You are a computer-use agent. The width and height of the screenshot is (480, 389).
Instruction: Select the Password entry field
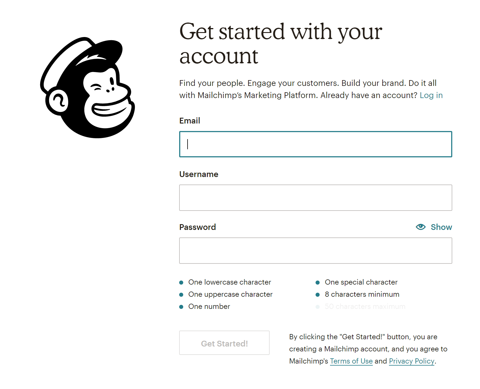pyautogui.click(x=315, y=251)
